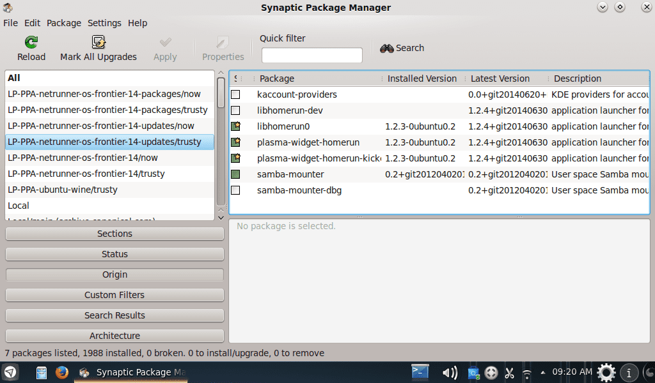Select the samba-mounter package name
Screen dimensions: 655x383
pyautogui.click(x=290, y=174)
